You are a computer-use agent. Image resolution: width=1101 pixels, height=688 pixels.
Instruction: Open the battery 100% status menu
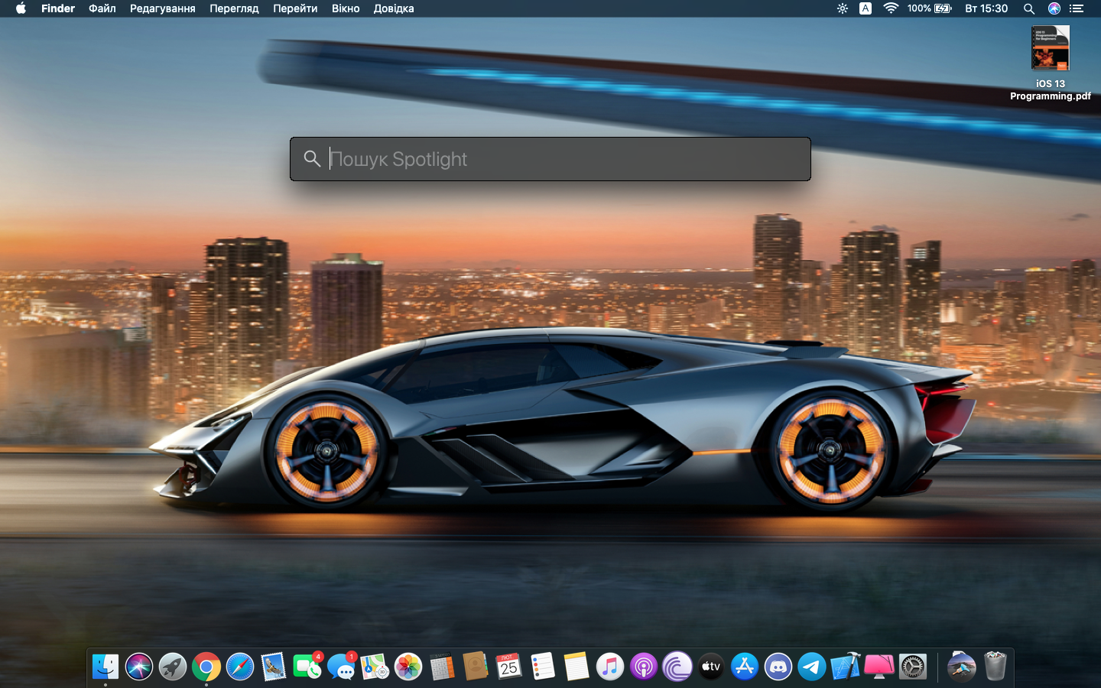929,8
